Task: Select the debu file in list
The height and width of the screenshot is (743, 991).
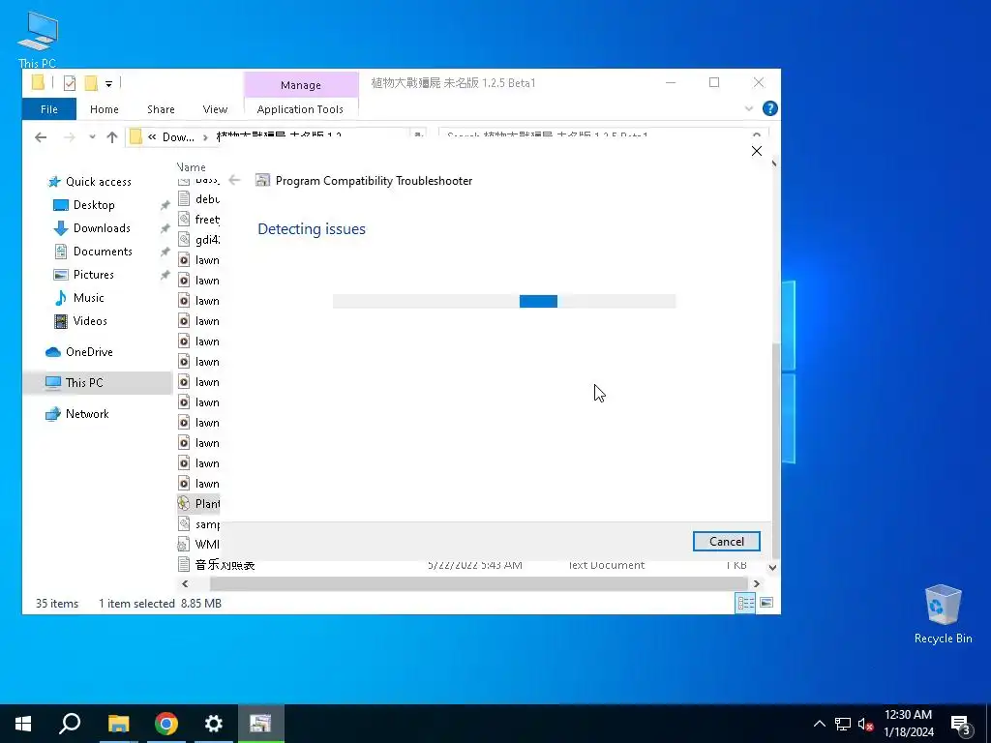Action: pyautogui.click(x=198, y=199)
